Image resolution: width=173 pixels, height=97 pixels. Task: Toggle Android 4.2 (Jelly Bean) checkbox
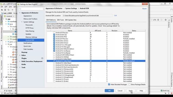(54, 61)
